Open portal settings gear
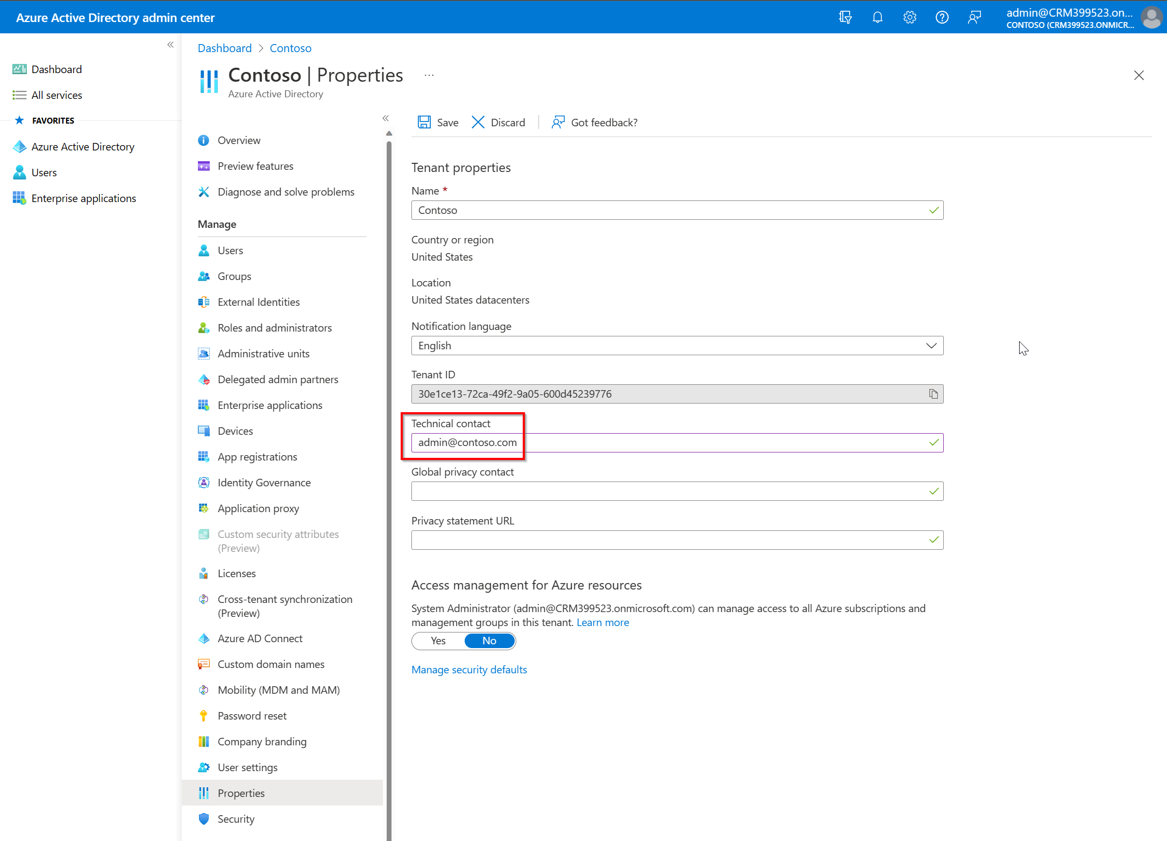 tap(909, 17)
